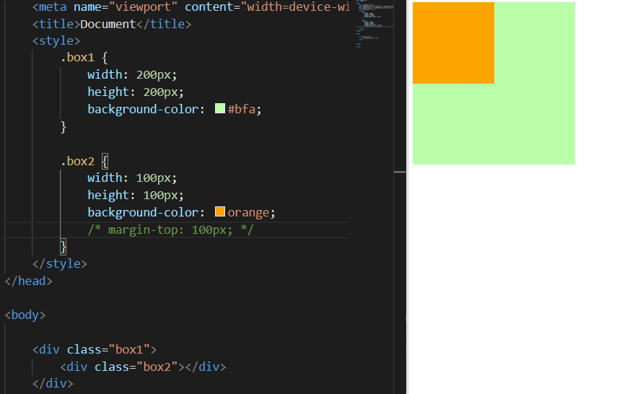Viewport: 622px width, 394px height.
Task: Click the opening <style> tag
Action: 56,41
